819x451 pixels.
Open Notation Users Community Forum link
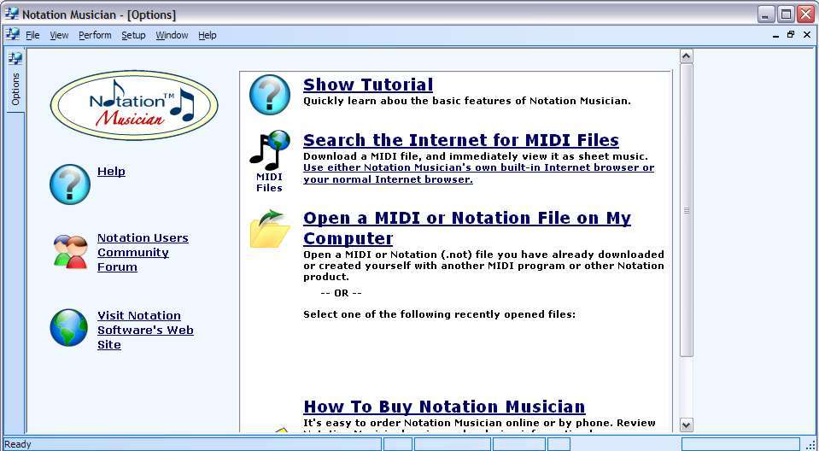pos(143,253)
